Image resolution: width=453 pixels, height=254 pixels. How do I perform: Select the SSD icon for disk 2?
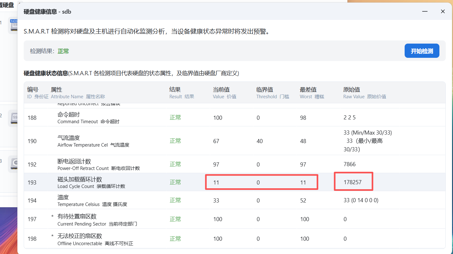pos(14,118)
